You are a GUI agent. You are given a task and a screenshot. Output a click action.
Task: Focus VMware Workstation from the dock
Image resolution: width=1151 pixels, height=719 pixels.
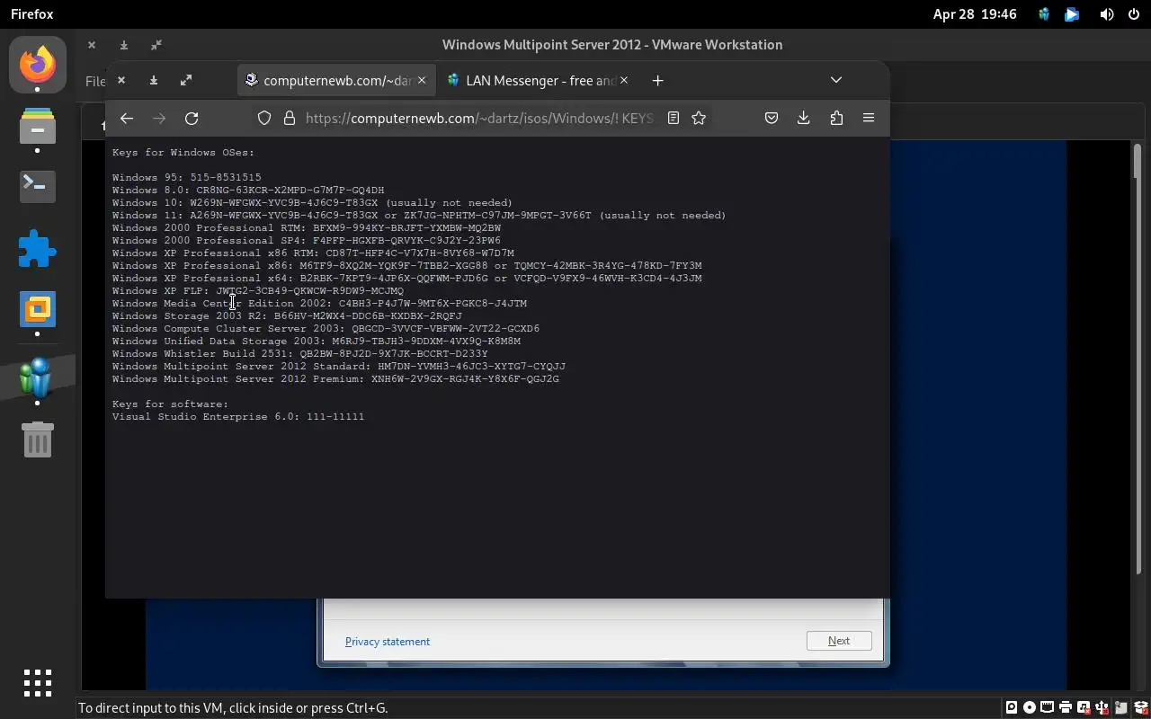(x=38, y=310)
